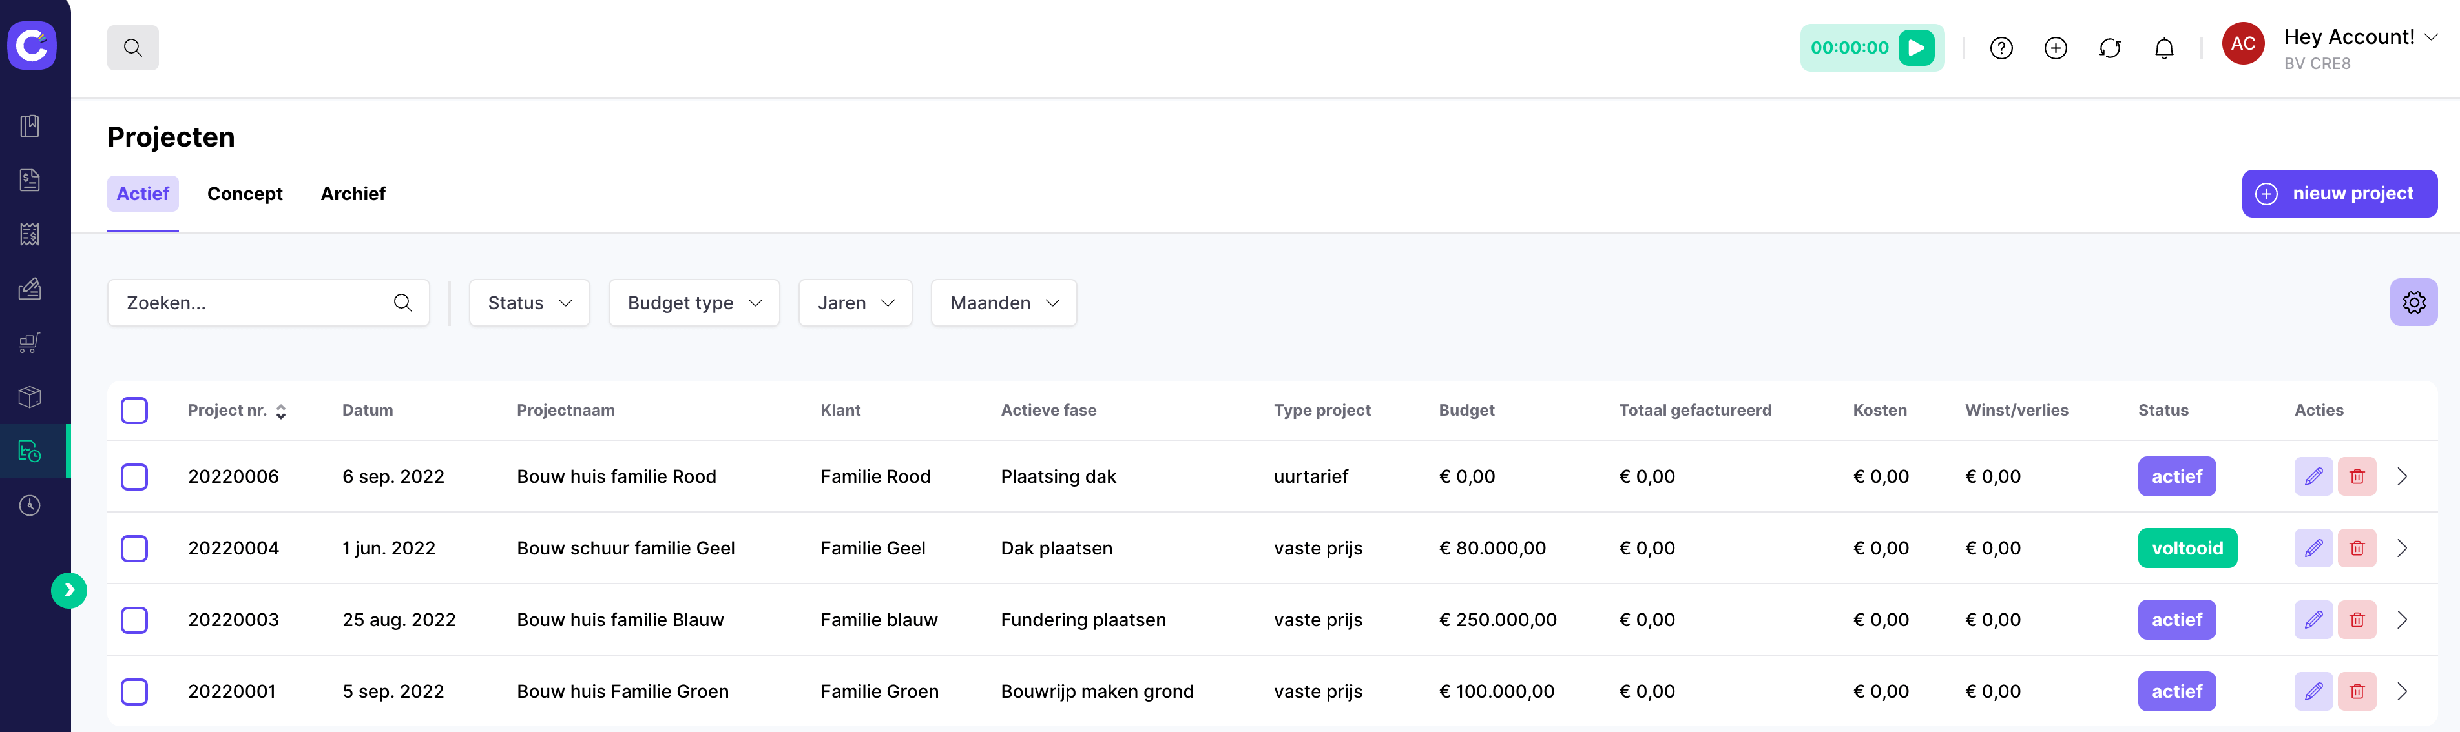
Task: Delete project Bouw huis Familie Groen
Action: click(2356, 691)
